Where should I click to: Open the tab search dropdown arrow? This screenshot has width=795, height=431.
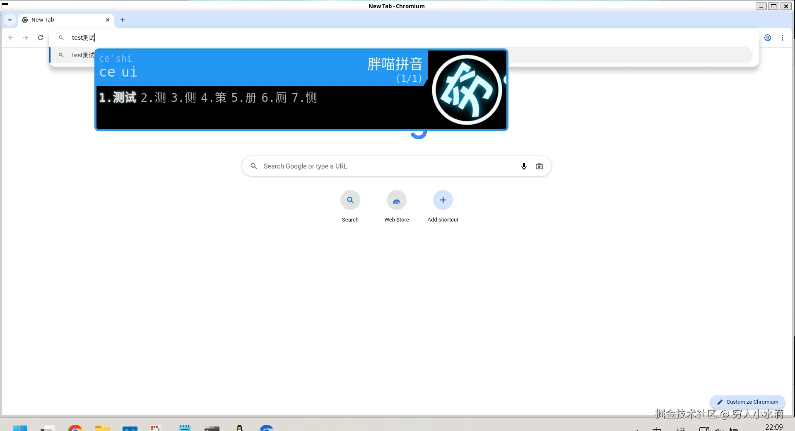click(x=10, y=20)
